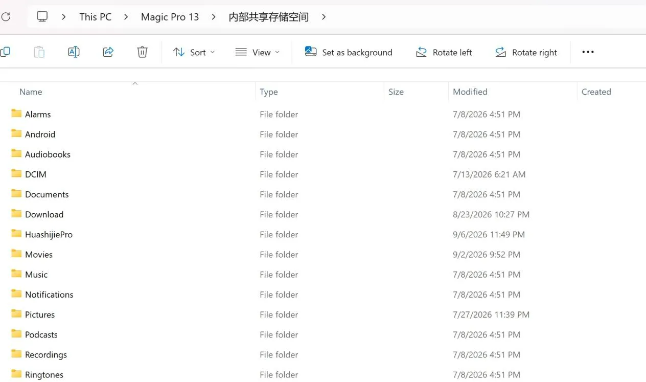Click the Share icon in toolbar
Screen dimensions: 646x382
tap(108, 52)
